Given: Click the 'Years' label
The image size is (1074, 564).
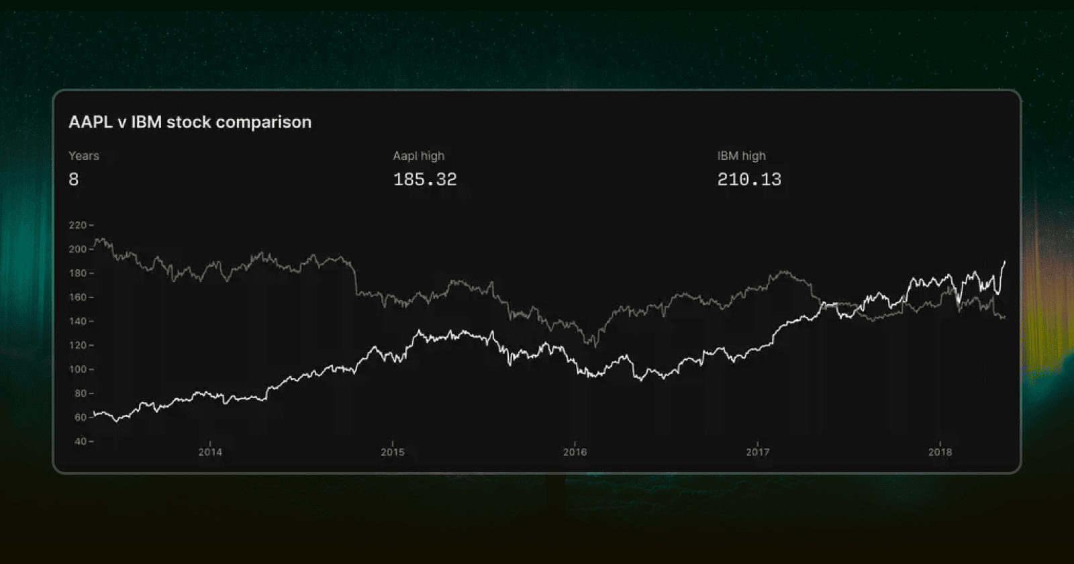Looking at the screenshot, I should pos(84,156).
